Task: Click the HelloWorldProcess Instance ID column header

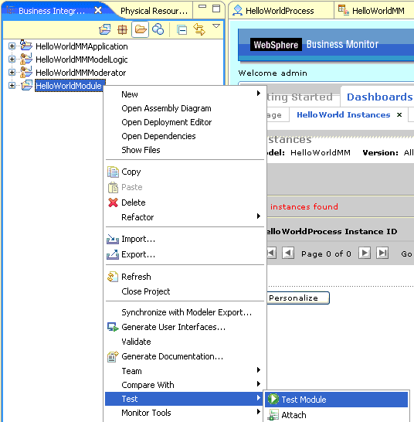Action: click(332, 231)
